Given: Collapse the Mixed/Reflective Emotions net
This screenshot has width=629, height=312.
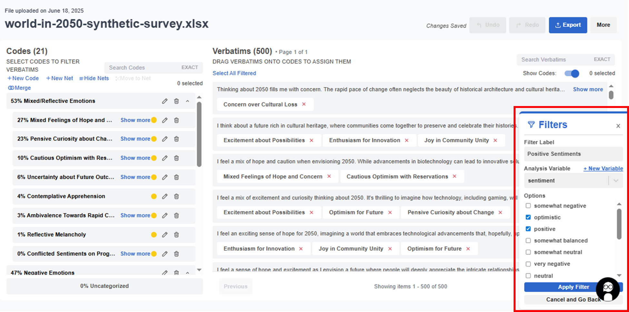Looking at the screenshot, I should pos(187,101).
